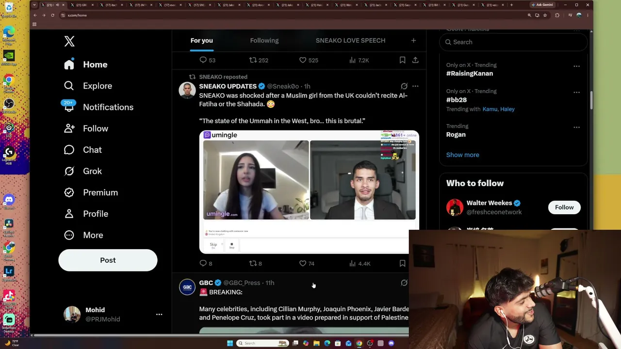
Task: Open SNEAKO UPDATES profile avatar
Action: (x=187, y=91)
